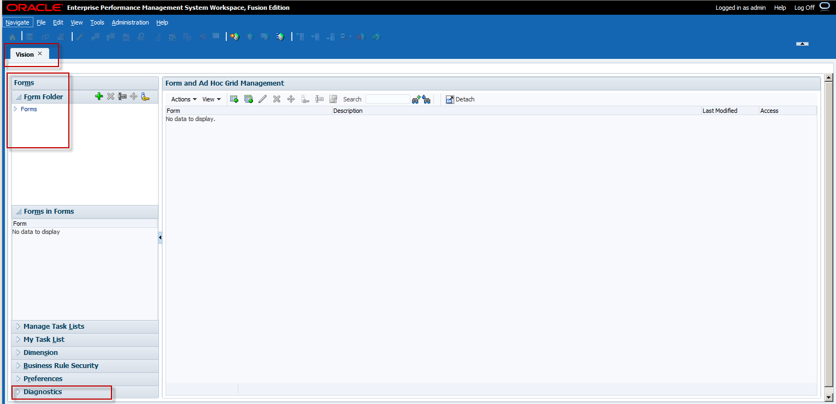Click the Print icon in the main toolbar
This screenshot has width=836, height=404.
tap(61, 37)
